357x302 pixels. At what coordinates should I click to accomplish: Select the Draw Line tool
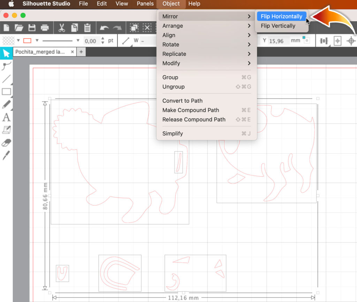6,78
